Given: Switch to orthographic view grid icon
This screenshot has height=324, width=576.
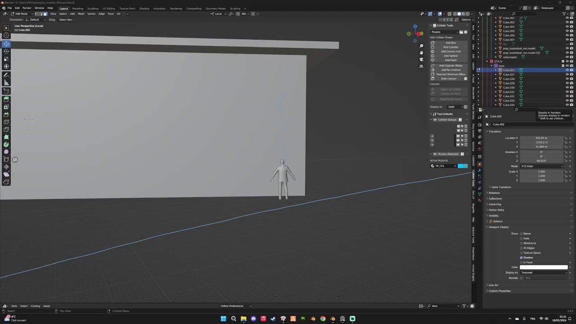Looking at the screenshot, I should tap(421, 66).
